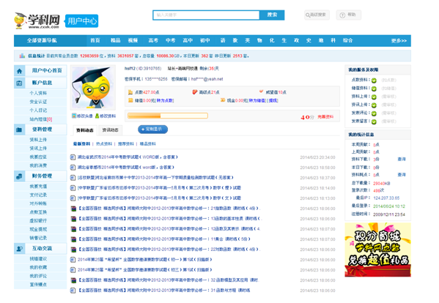Filter by 推荐资料
439x303 pixels.
coord(126,144)
